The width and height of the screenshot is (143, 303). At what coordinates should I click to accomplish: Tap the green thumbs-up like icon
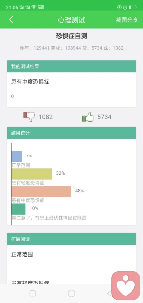[x=88, y=117]
